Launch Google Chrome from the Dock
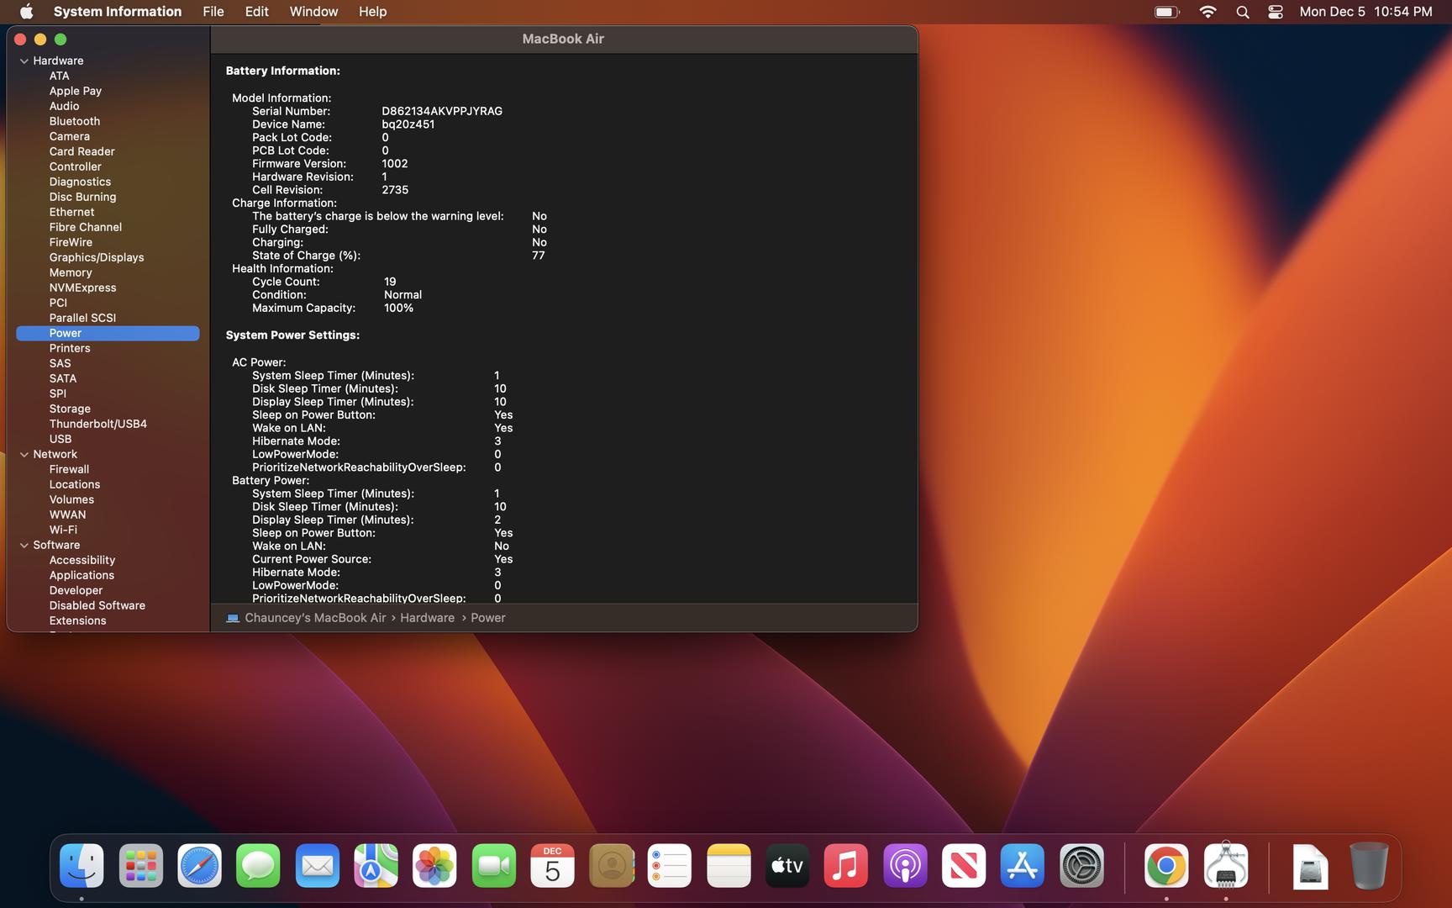 tap(1166, 866)
